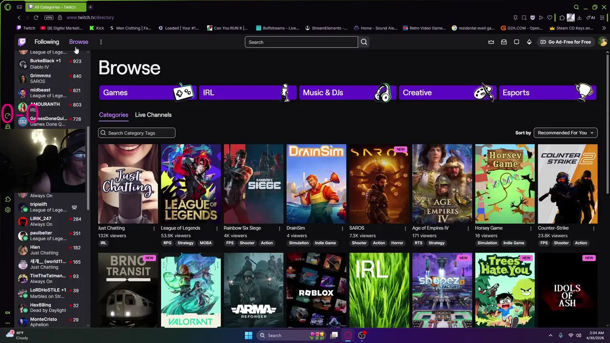Image resolution: width=610 pixels, height=343 pixels.
Task: Open Hex69ing channel in sidebar
Action: click(x=52, y=307)
